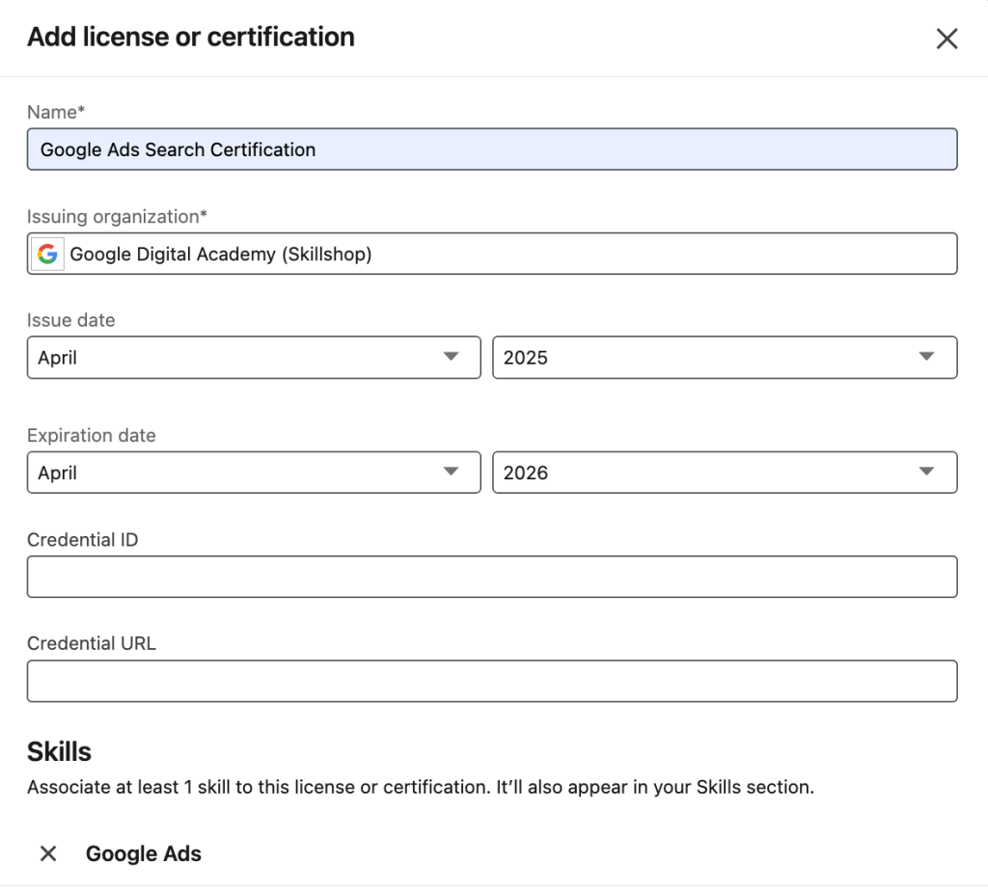Click the Expiration date label

pos(92,435)
